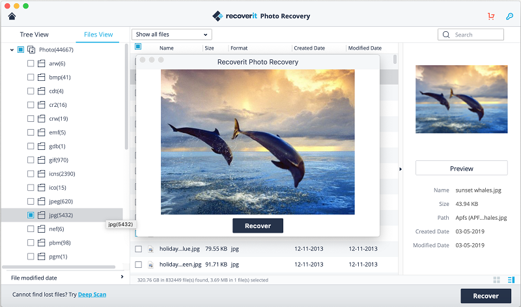The image size is (521, 307).
Task: Switch to thumbnail grid view icon
Action: 497,280
